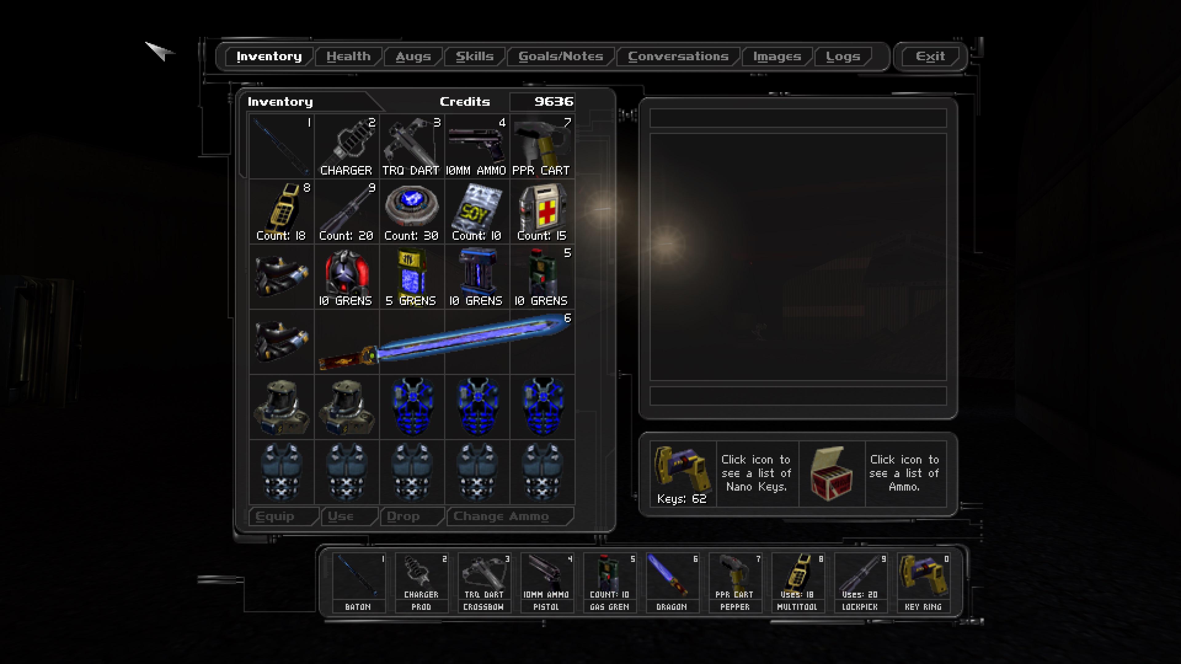Screen dimensions: 1181x664
Task: Open the Logs tab
Action: tap(843, 56)
